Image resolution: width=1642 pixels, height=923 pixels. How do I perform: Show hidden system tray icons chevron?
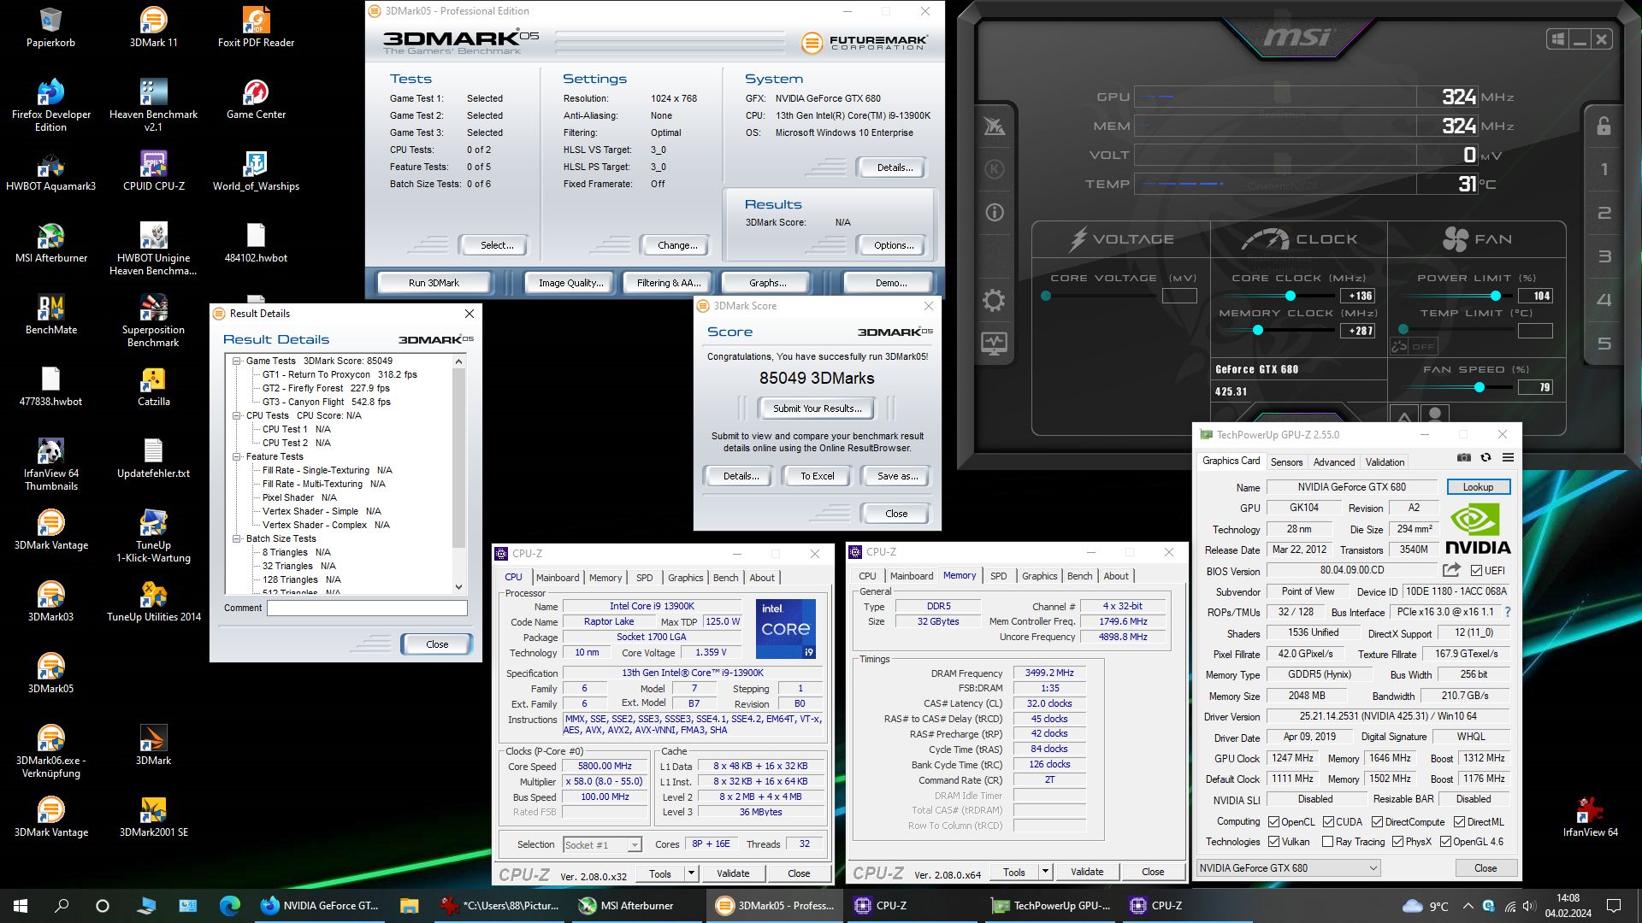[x=1468, y=906]
